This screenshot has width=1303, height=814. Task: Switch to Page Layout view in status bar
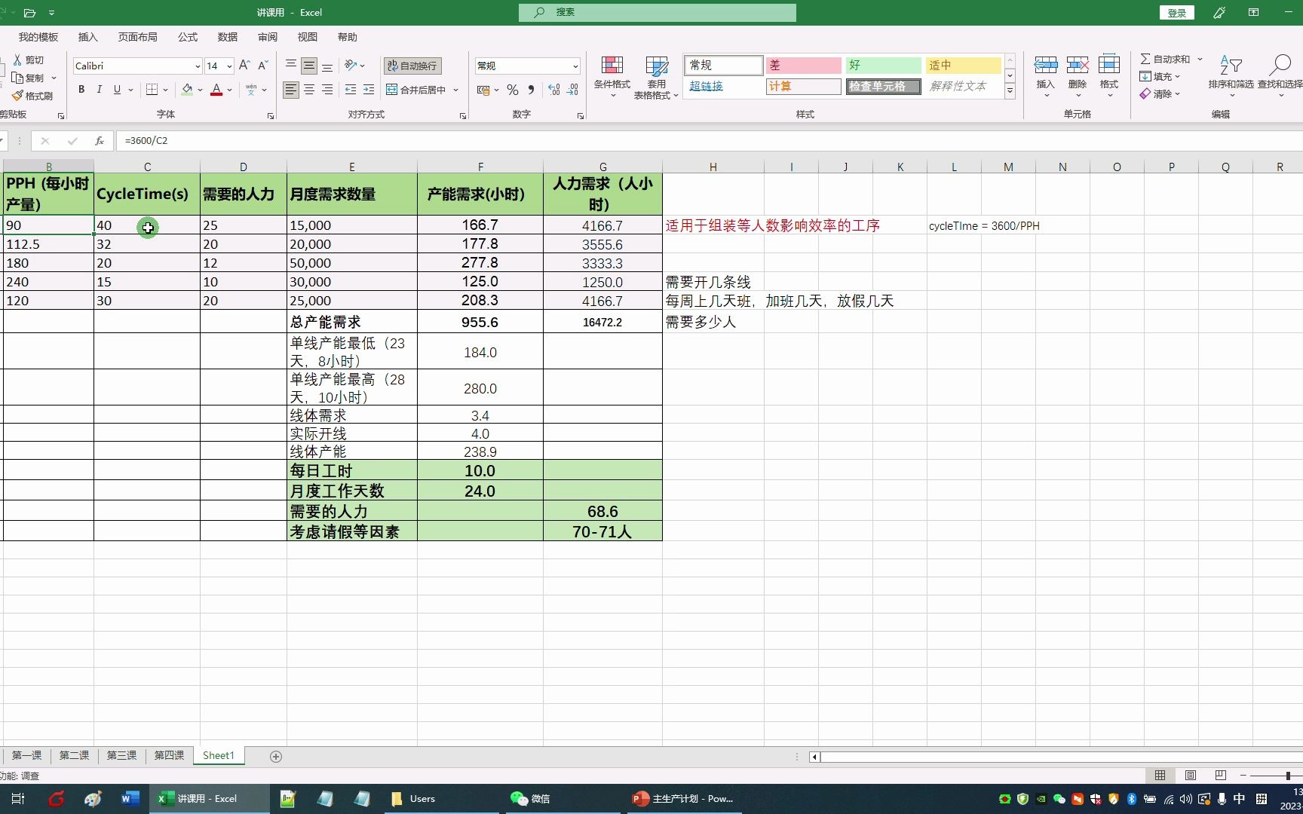[1191, 776]
